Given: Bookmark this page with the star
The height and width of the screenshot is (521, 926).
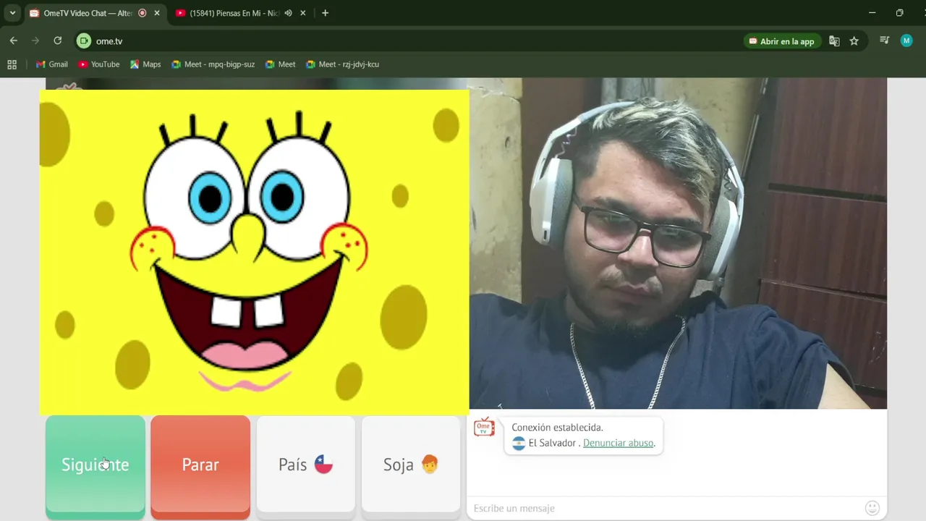Looking at the screenshot, I should coord(854,41).
